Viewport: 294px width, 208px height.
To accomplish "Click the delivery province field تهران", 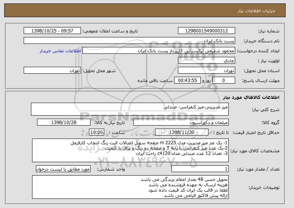I will tap(207, 71).
